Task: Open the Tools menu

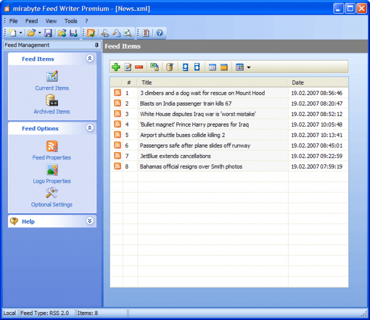Action: click(x=71, y=21)
